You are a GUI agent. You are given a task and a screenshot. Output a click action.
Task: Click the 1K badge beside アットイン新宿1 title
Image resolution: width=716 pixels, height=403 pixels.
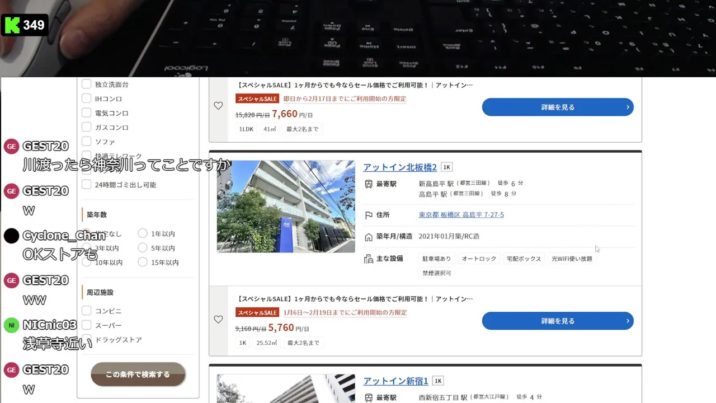coord(438,381)
